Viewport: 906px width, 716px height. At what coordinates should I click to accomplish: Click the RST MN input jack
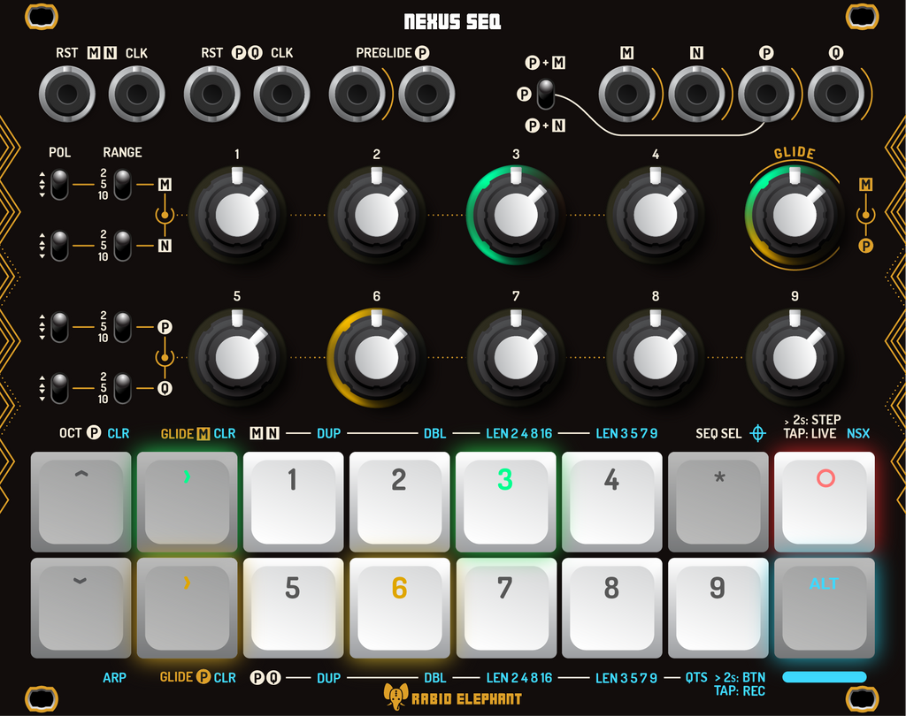pyautogui.click(x=67, y=94)
